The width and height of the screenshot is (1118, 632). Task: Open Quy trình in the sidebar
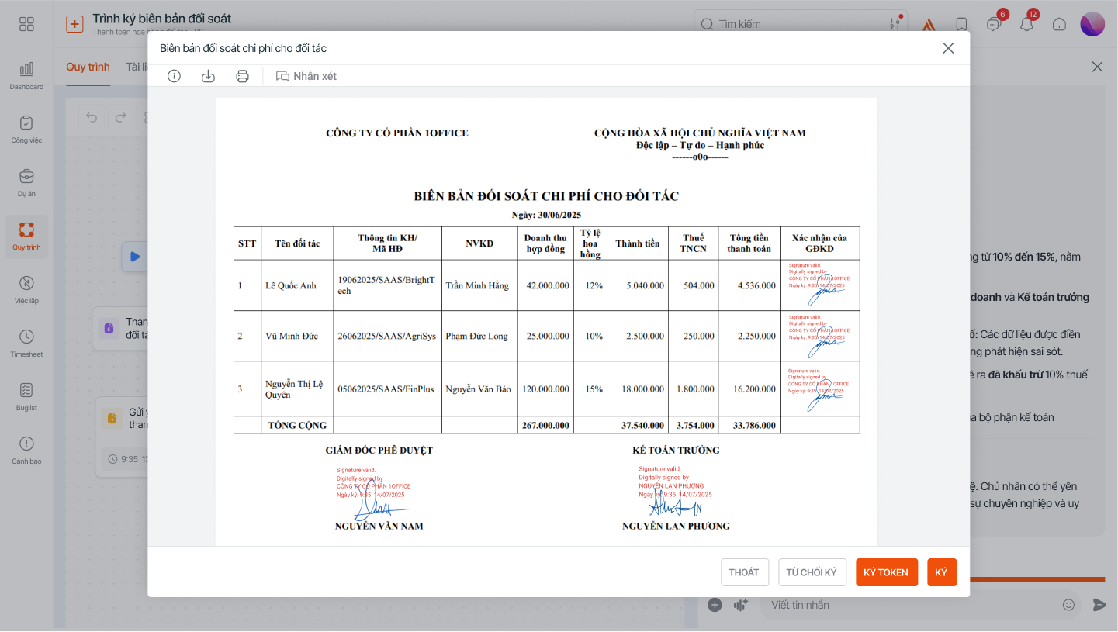(x=26, y=237)
